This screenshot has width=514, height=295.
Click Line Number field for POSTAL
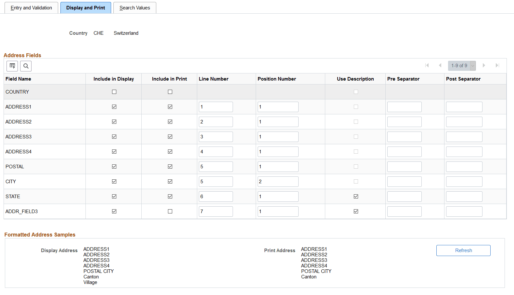pos(216,167)
